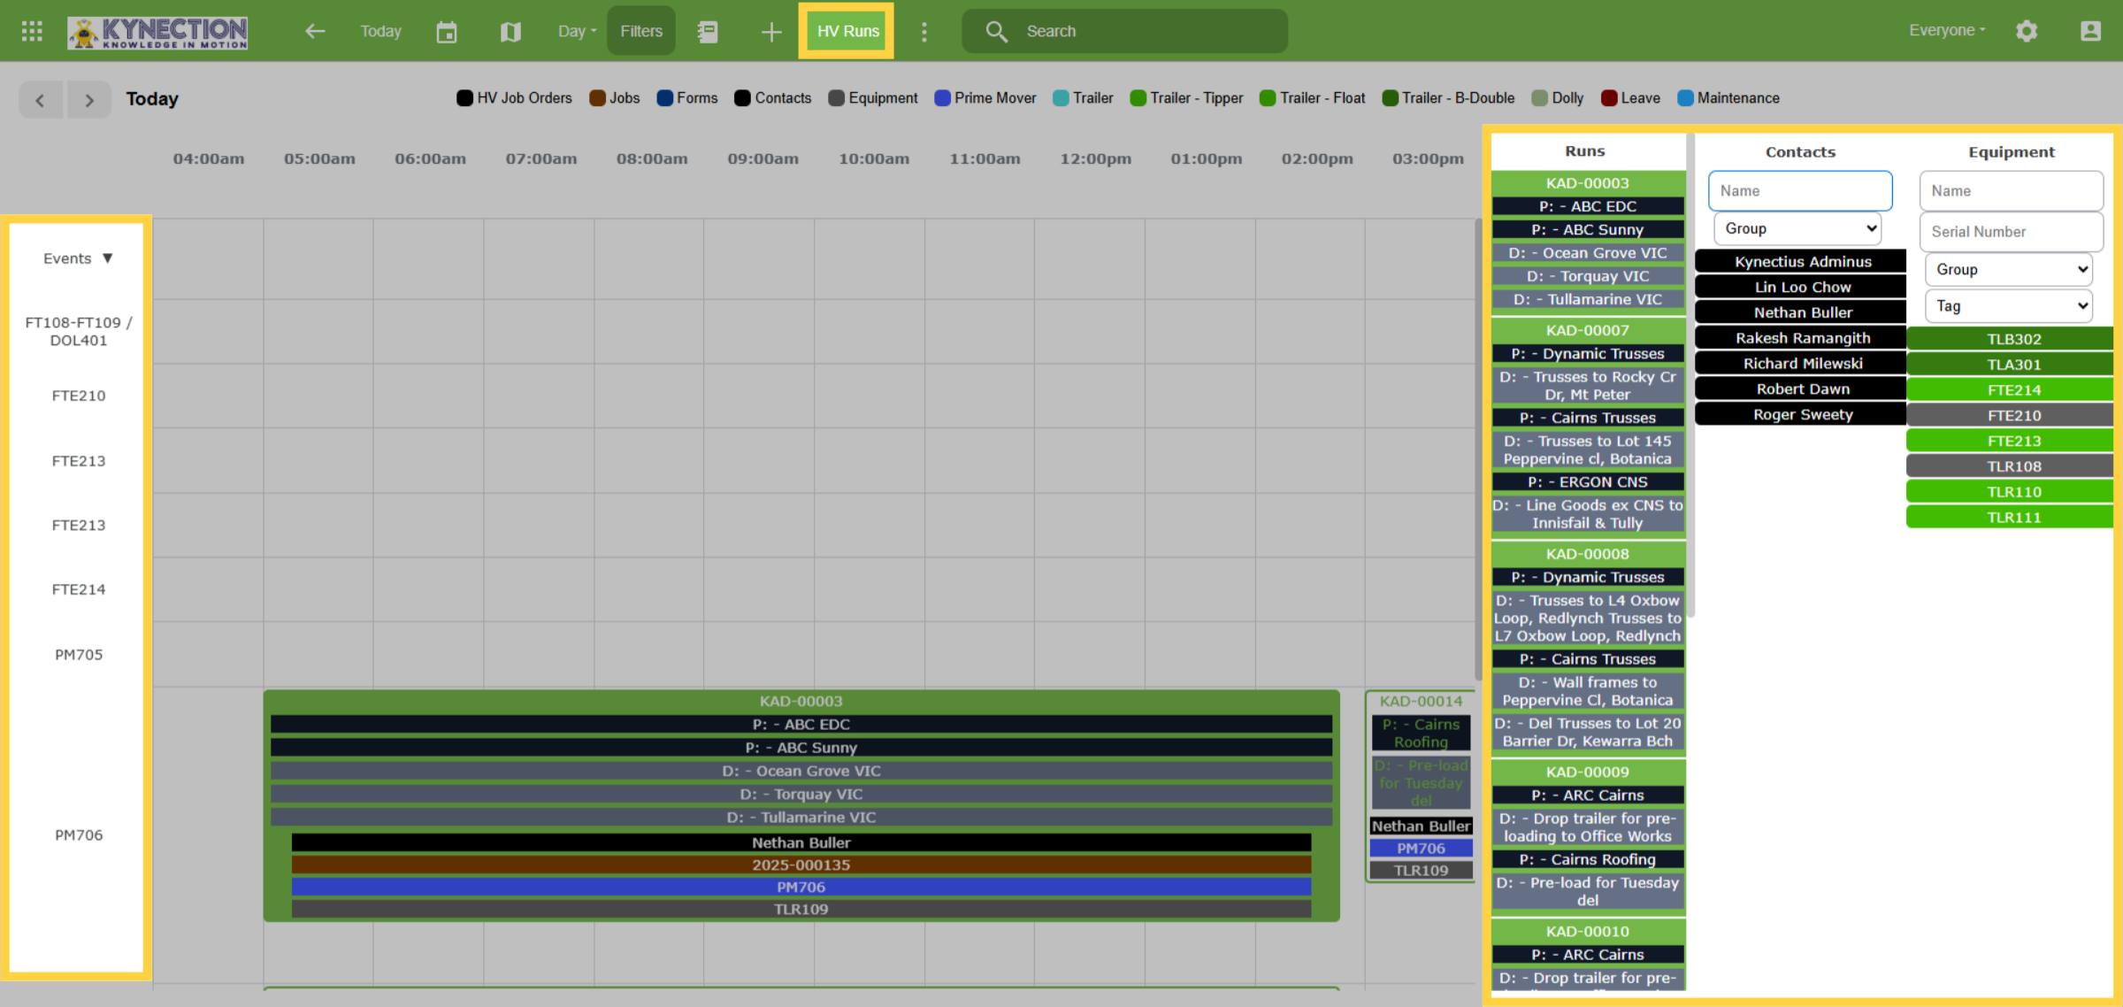
Task: Select FT108-FT109 / DOL401 row label
Action: (x=78, y=331)
